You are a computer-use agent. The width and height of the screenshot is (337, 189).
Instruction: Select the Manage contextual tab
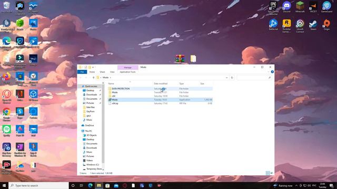click(127, 68)
